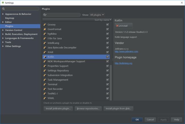Open the jetbrains.com vendor link

[126, 51]
